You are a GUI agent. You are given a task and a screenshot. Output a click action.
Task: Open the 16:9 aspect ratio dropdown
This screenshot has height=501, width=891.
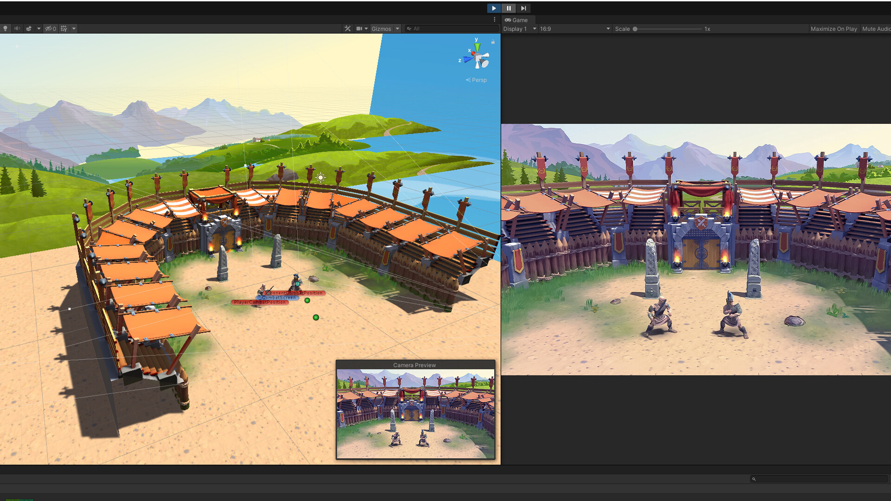click(575, 29)
